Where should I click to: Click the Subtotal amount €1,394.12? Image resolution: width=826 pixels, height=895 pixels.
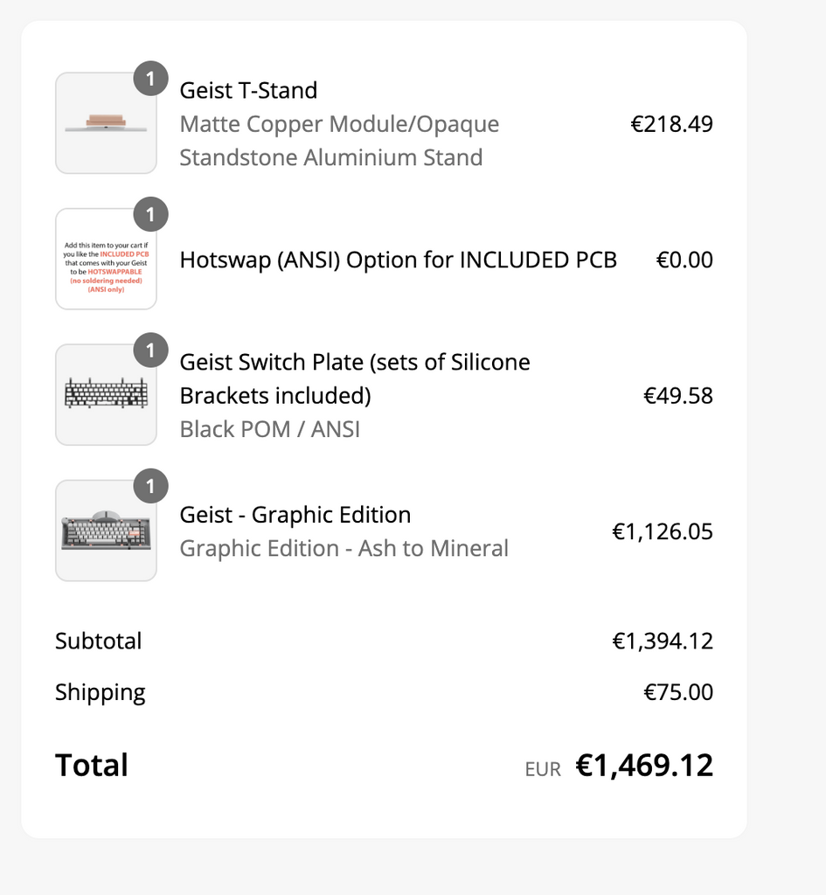pyautogui.click(x=662, y=641)
